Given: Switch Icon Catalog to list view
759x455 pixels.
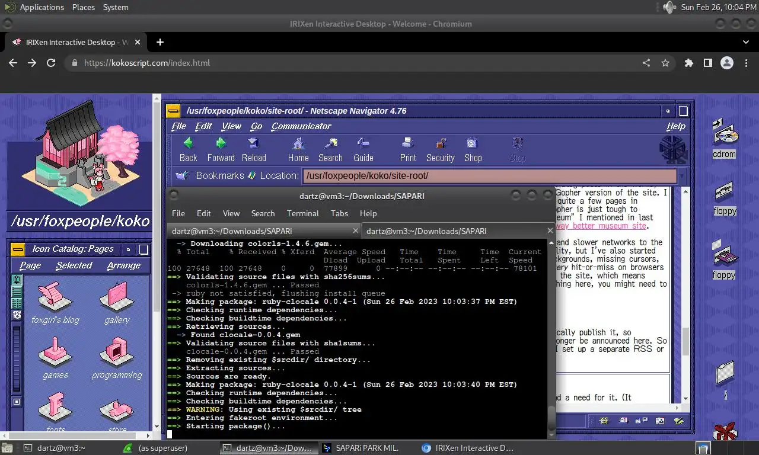Looking at the screenshot, I should click(17, 291).
